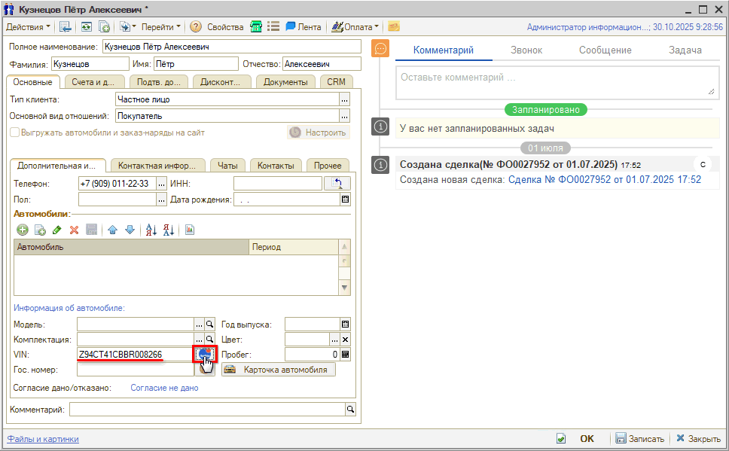Screen dimensions: 729x451
Task: Toggle 'Выгружать автомобили и заказ-наряды на сайт' checkbox
Action: (x=14, y=133)
